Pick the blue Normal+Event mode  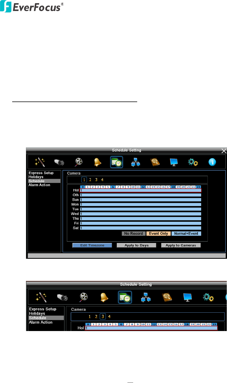coord(186,233)
